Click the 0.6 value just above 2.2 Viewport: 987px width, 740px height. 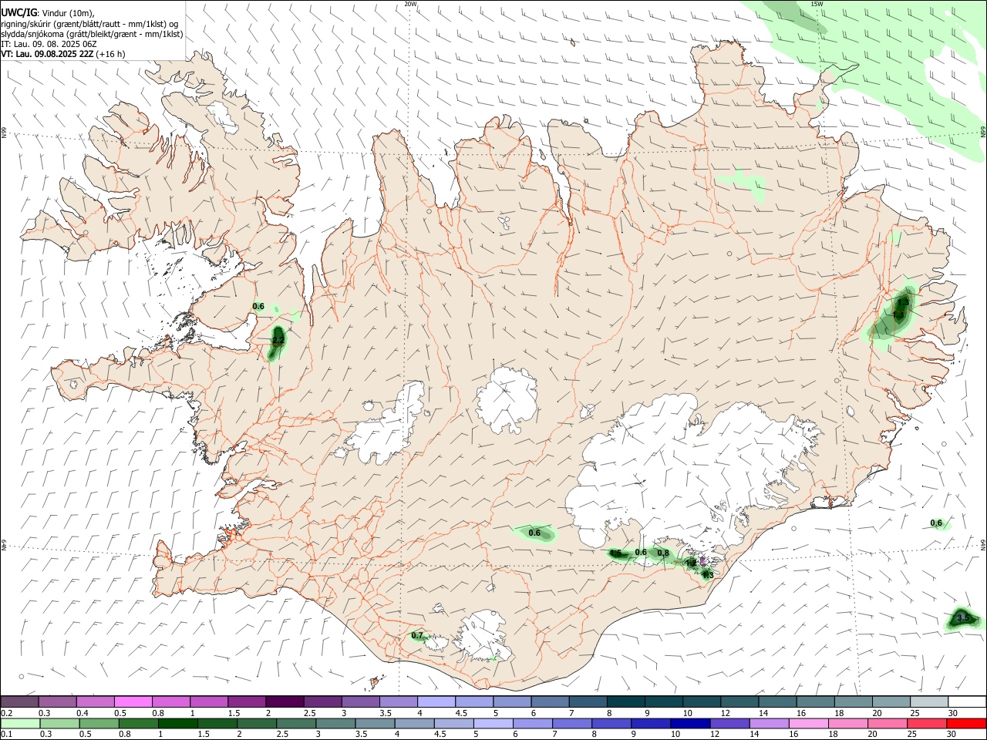[x=258, y=306]
